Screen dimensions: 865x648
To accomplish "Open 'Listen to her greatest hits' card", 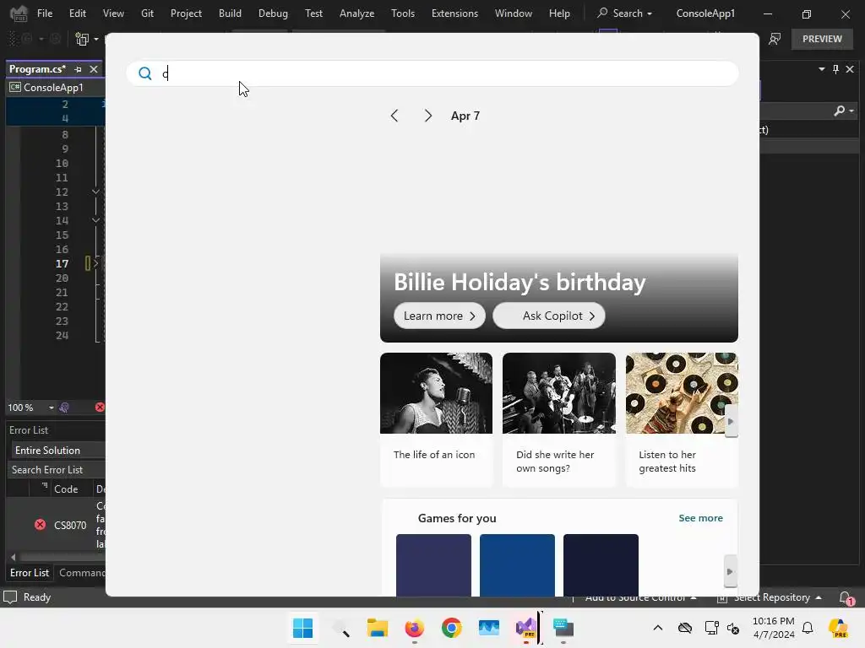I will pyautogui.click(x=682, y=420).
